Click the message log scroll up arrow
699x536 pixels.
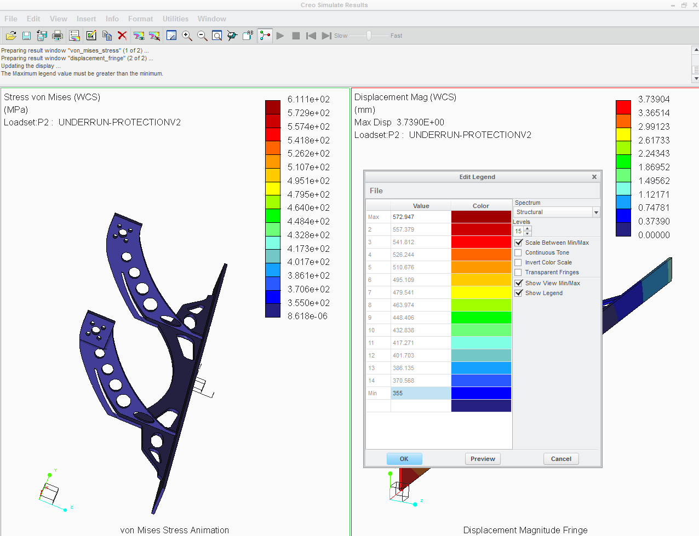(x=696, y=50)
